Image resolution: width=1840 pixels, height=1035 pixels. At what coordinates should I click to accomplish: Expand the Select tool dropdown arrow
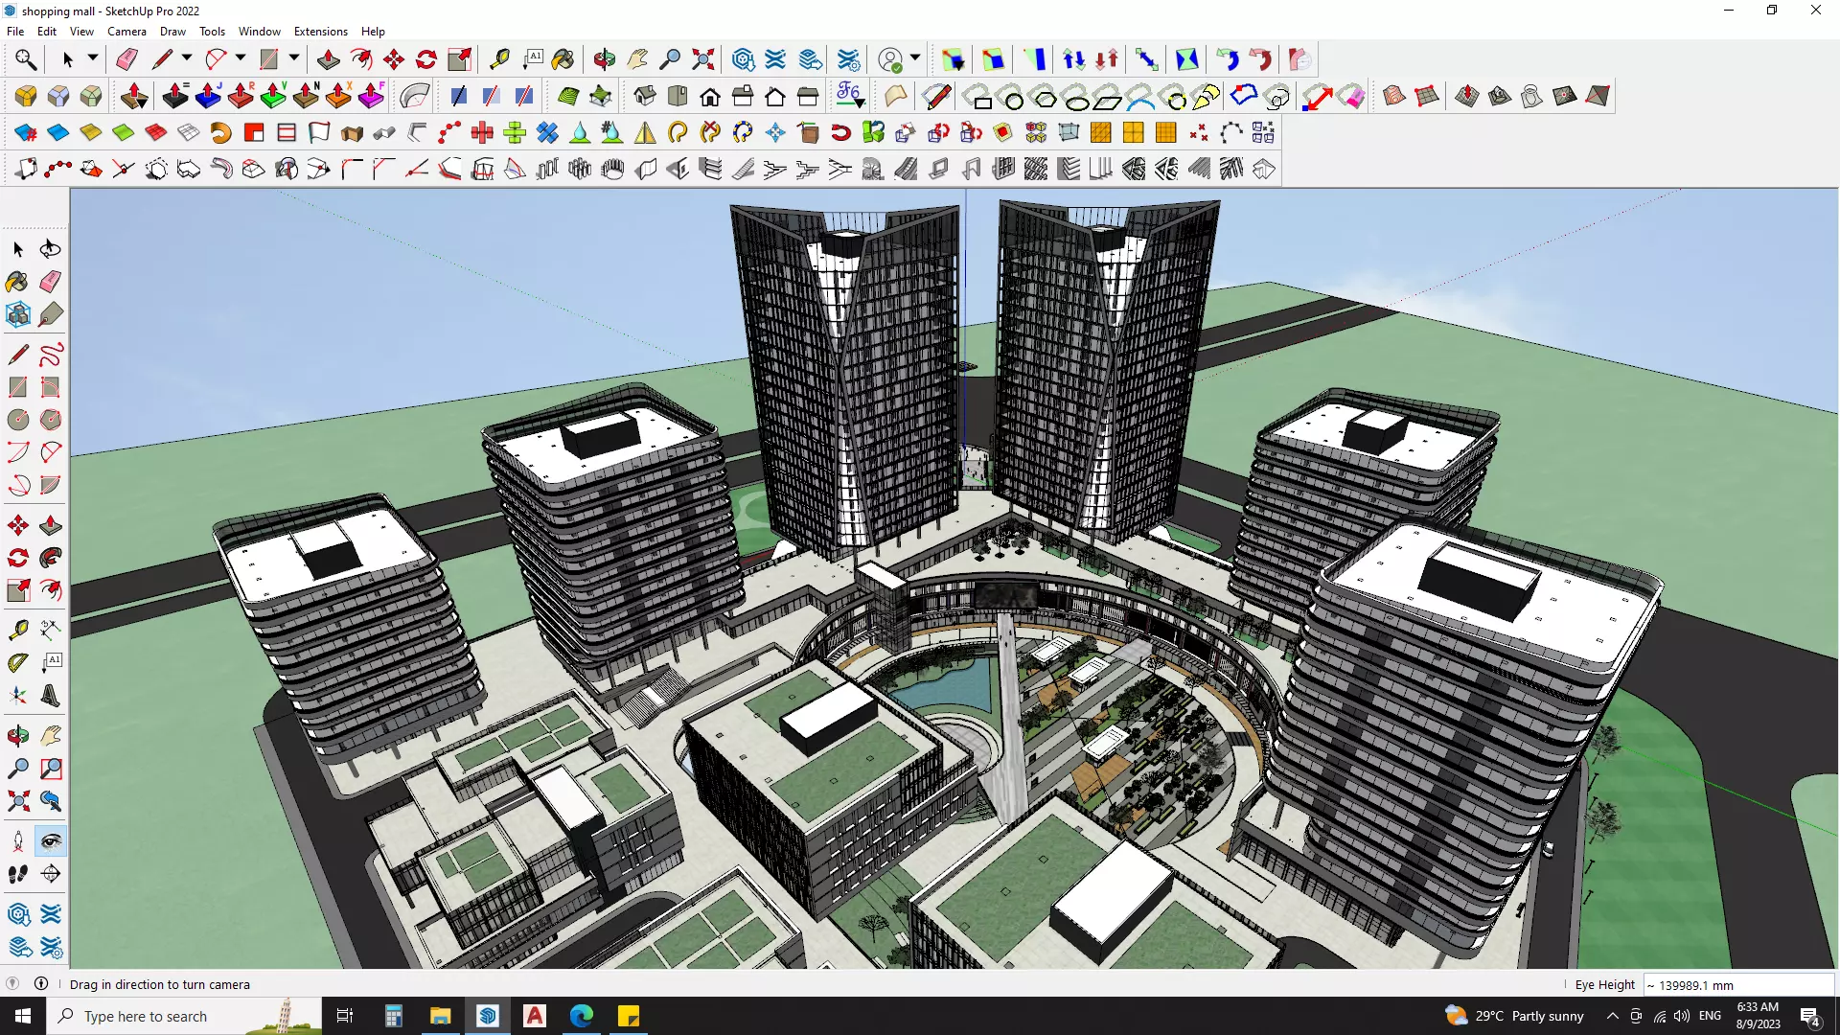pyautogui.click(x=93, y=58)
